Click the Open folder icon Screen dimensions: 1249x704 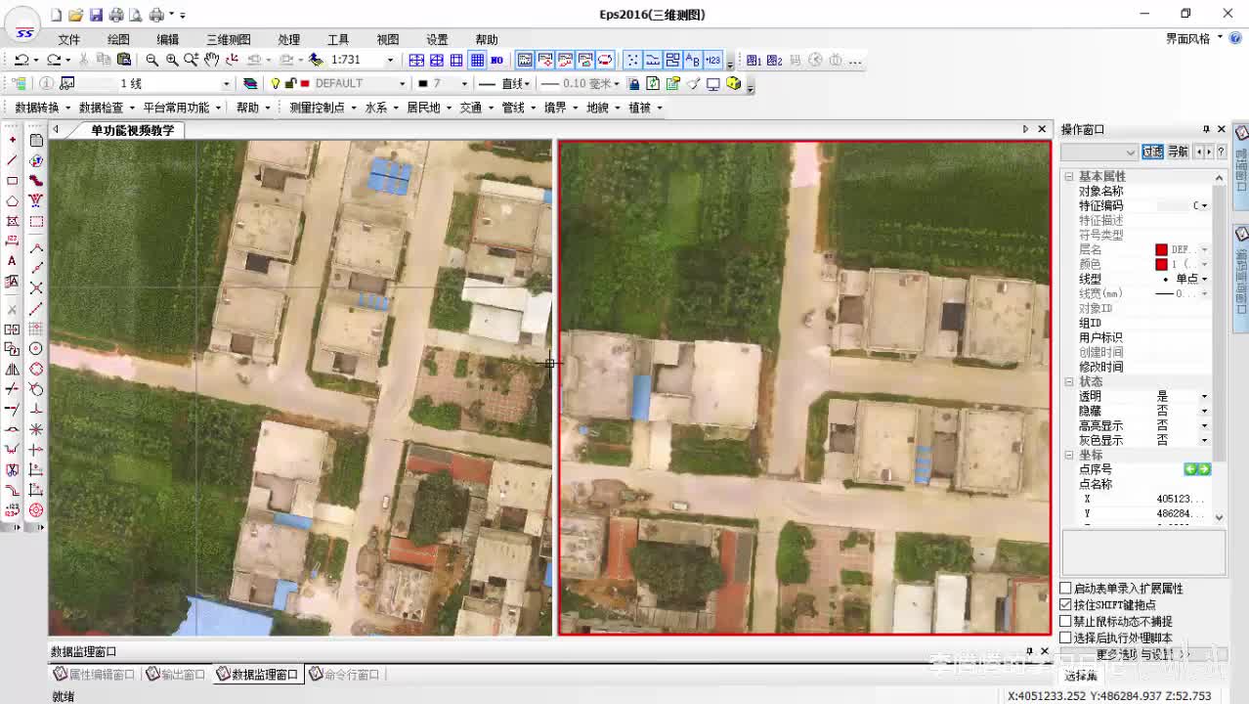pyautogui.click(x=76, y=15)
